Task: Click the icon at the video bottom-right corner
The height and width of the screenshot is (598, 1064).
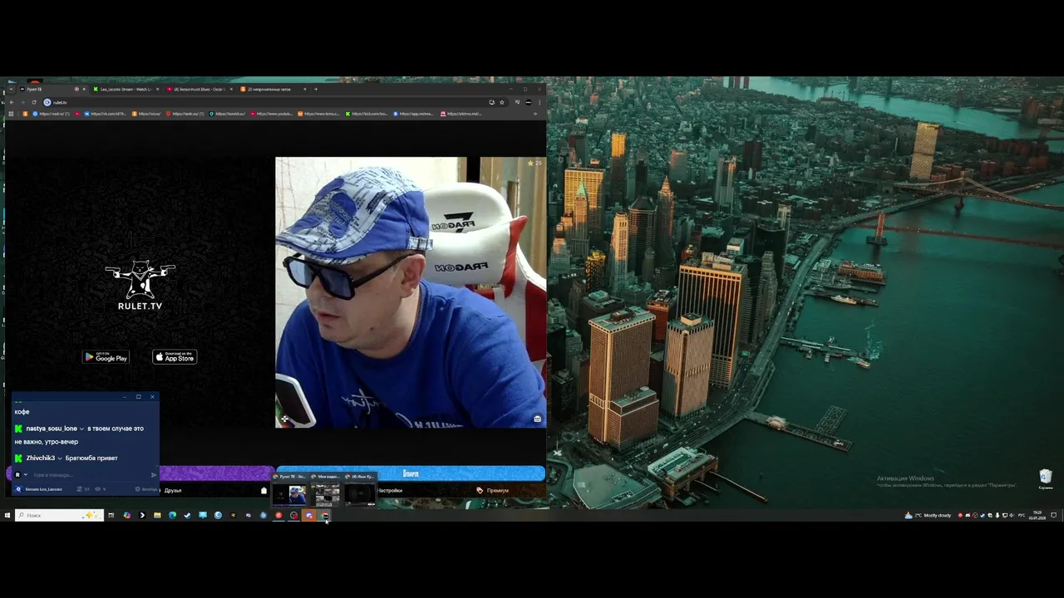Action: (537, 419)
